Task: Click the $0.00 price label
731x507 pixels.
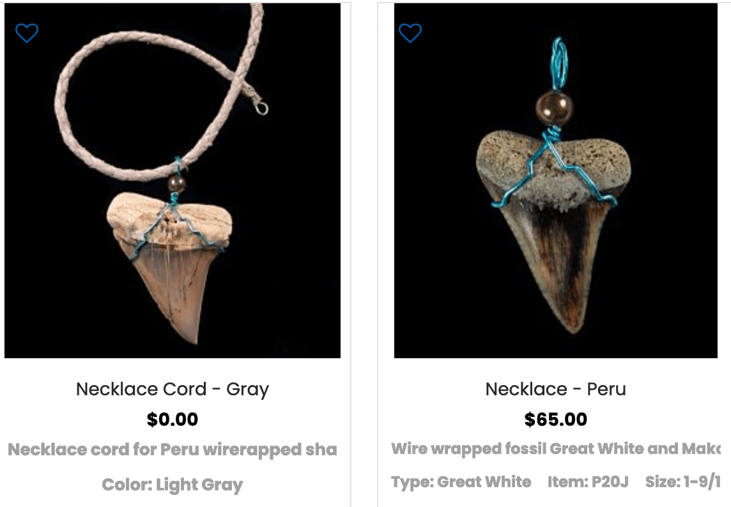Action: click(173, 420)
